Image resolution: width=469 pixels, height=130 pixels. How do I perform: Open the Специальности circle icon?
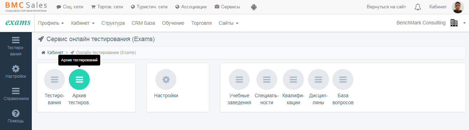click(267, 80)
